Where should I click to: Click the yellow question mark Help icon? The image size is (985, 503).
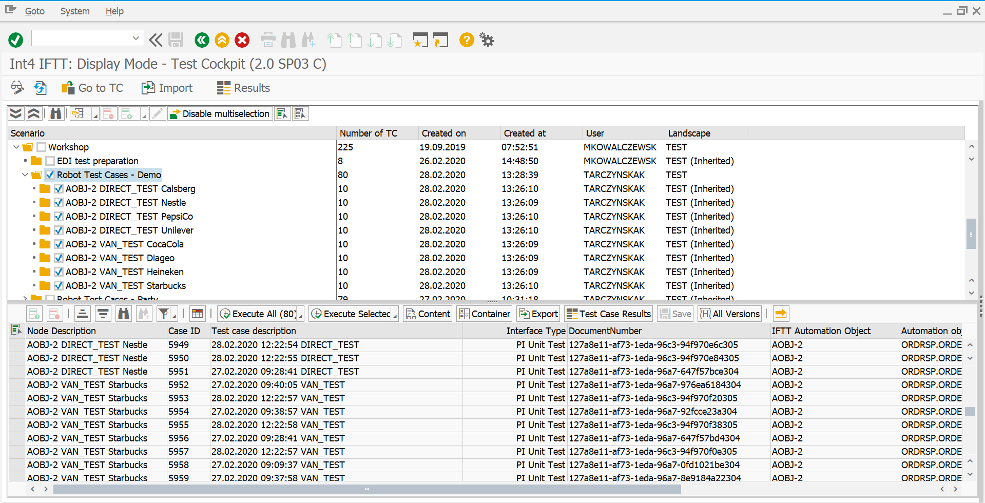point(467,40)
